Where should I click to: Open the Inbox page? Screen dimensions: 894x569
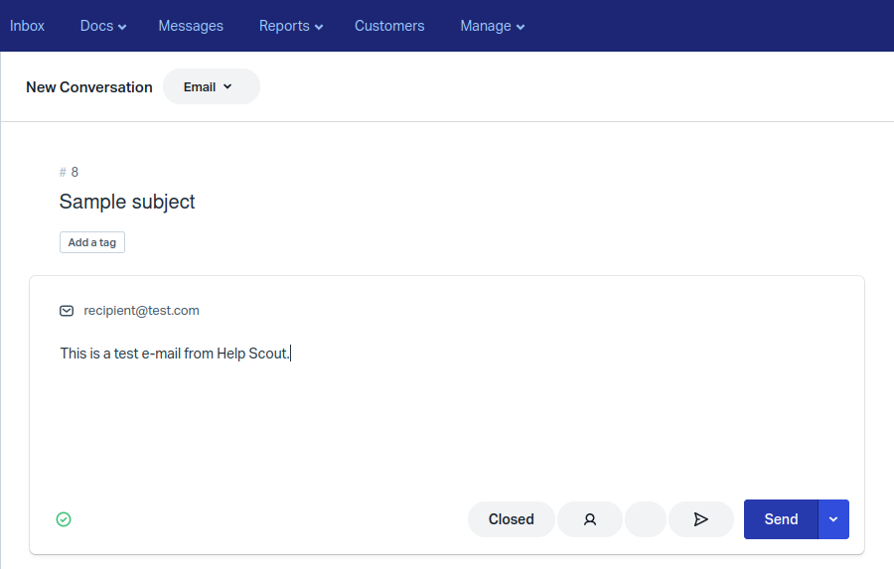click(27, 26)
